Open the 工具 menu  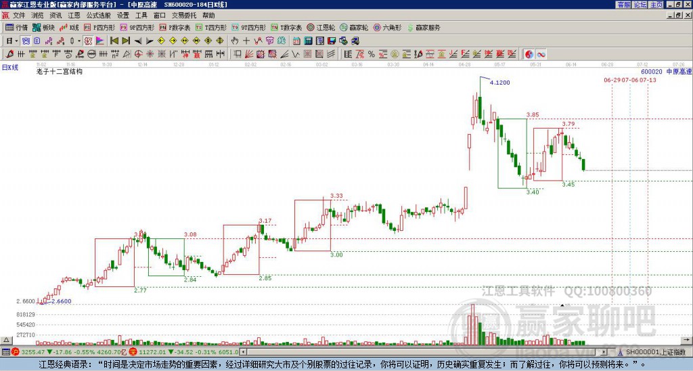[141, 16]
